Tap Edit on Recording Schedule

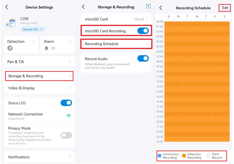click(x=225, y=8)
